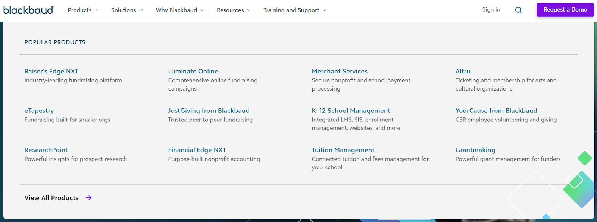Click 'Fundraising built for smaller orgs' text
Viewport: 597px width, 222px height.
tap(67, 120)
